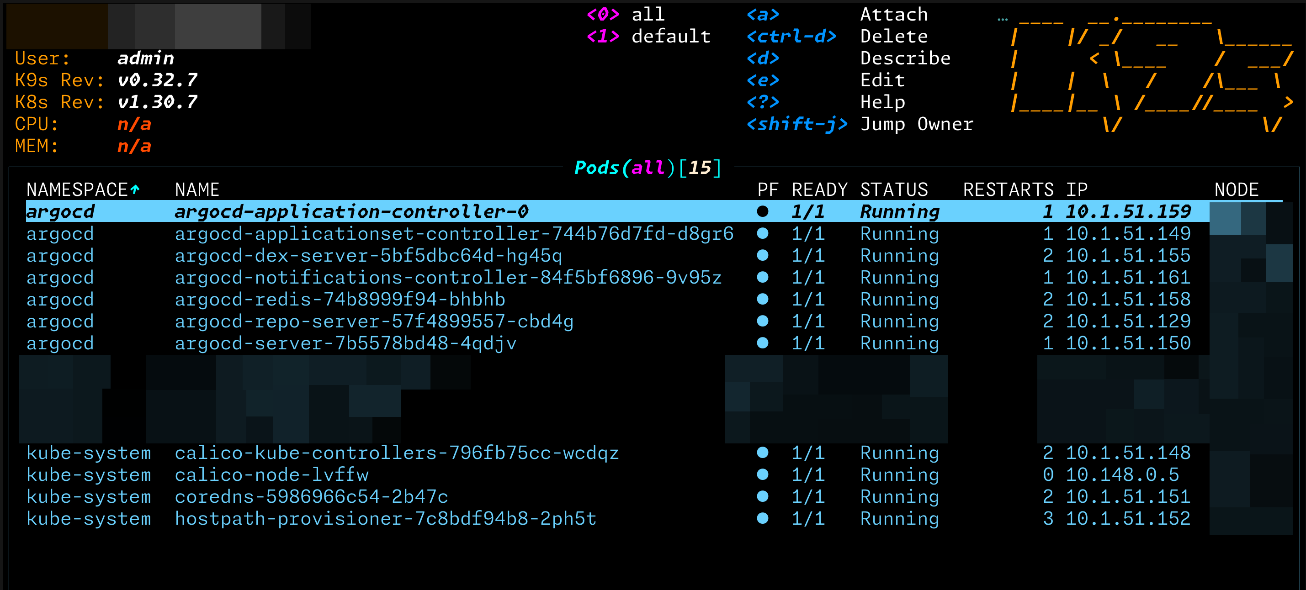The image size is (1306, 590).
Task: Click the STATUS column header
Action: [x=894, y=190]
